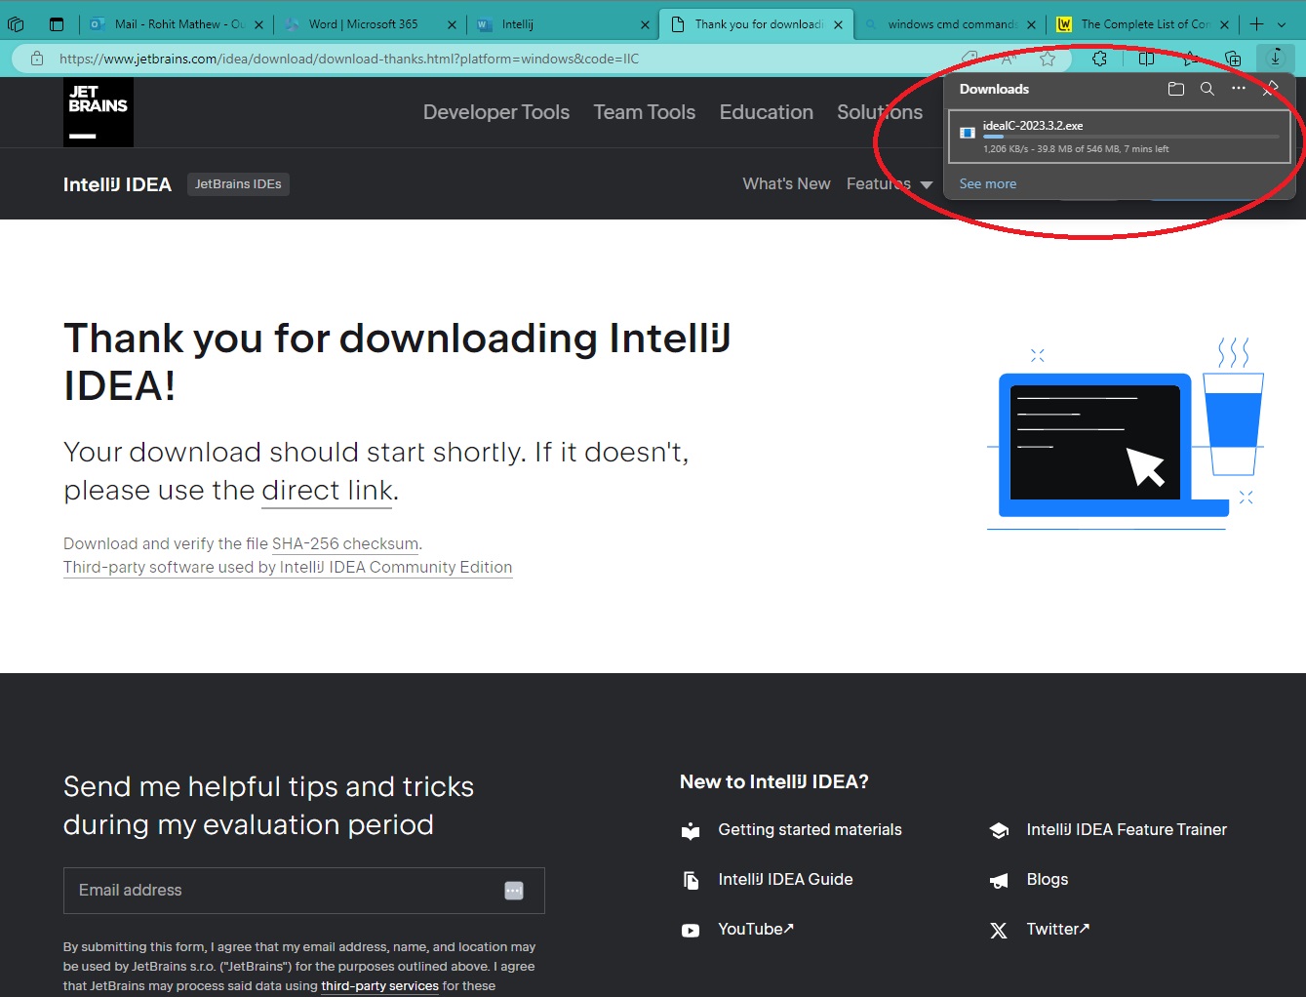This screenshot has height=997, width=1306.
Task: Search downloads using the magnifier icon
Action: (1207, 89)
